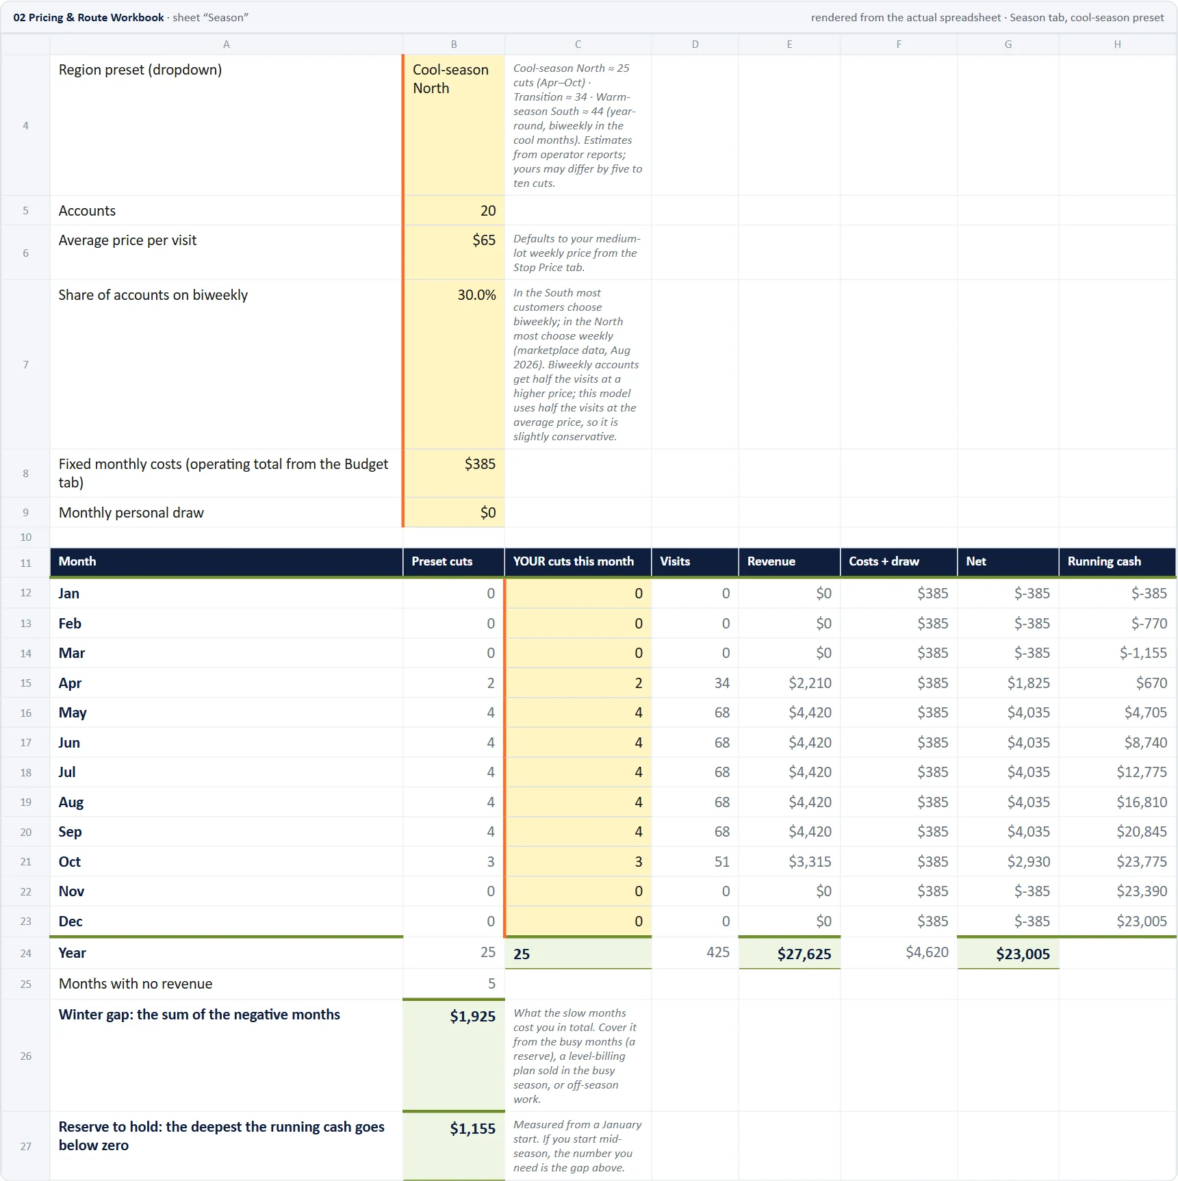This screenshot has height=1181, width=1178.
Task: Select the average price cell showing $65
Action: click(454, 253)
